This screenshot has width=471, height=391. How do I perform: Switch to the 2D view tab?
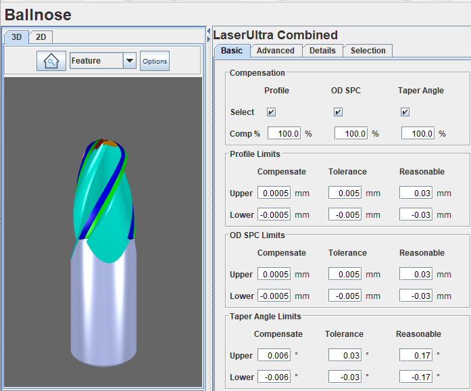tap(41, 37)
